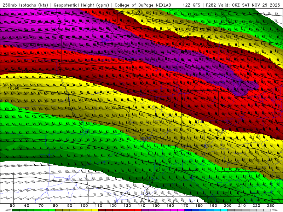
Task: Click the 170 value on color scale
Action: tap(185, 206)
